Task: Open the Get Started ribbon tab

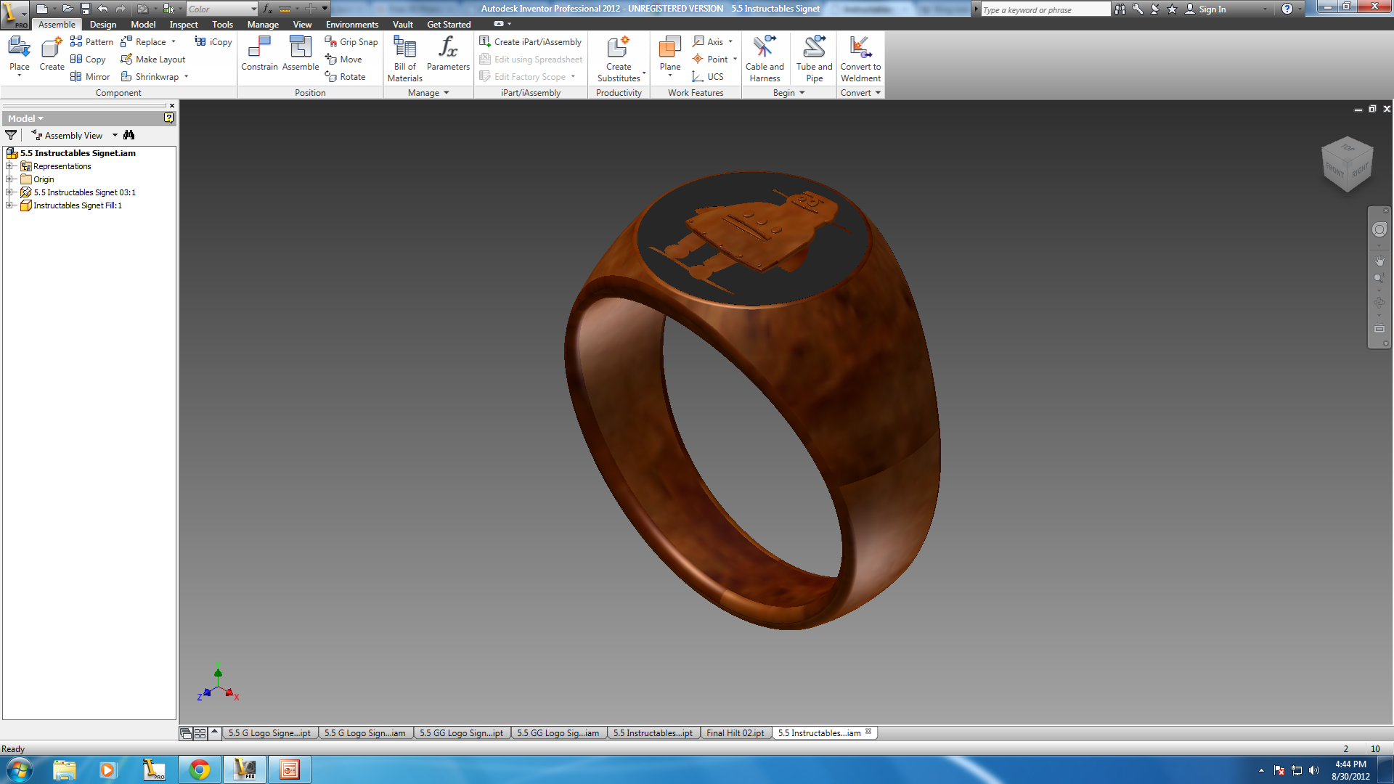Action: [449, 24]
